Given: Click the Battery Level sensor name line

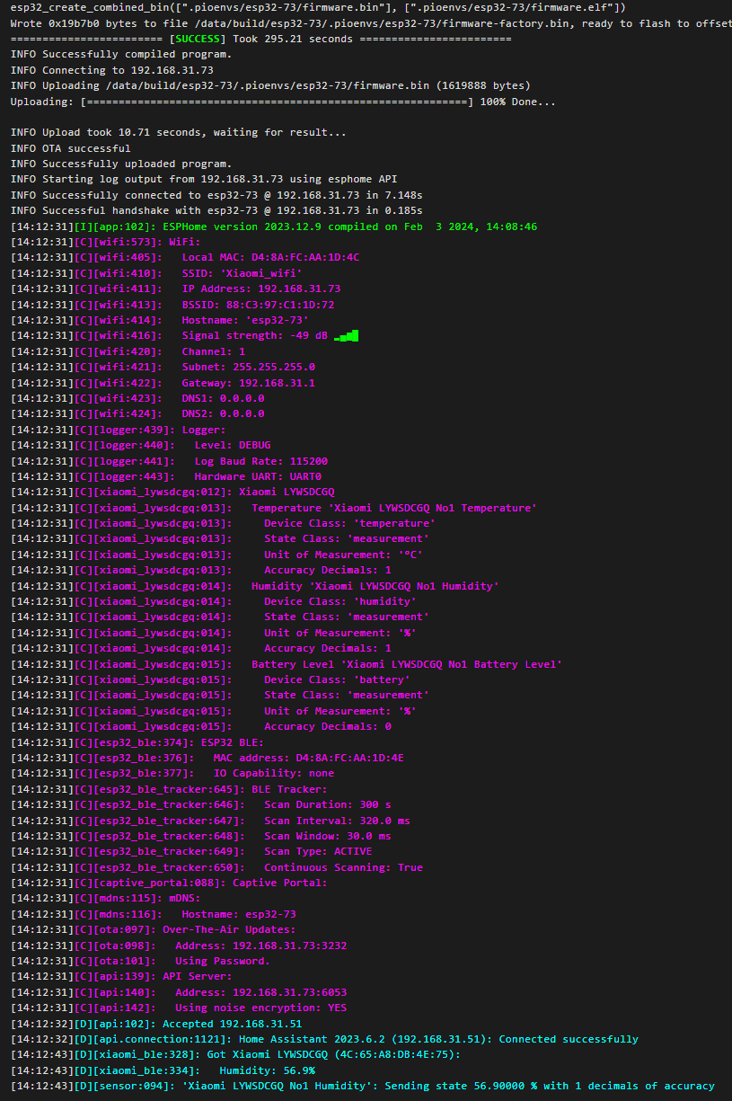Looking at the screenshot, I should 287,664.
